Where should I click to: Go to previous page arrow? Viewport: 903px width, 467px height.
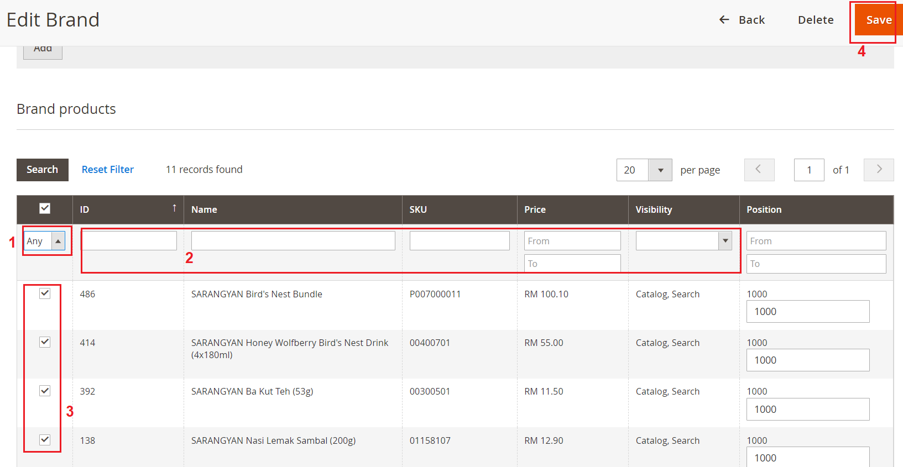[759, 170]
